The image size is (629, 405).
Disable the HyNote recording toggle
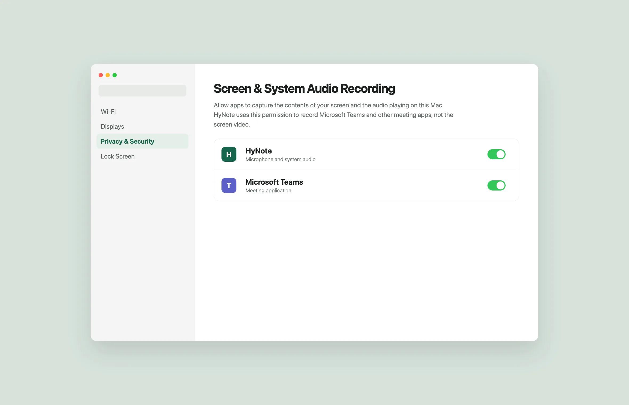click(496, 154)
